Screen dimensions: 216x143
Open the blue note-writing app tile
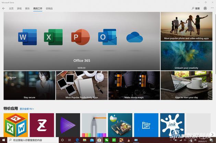[146, 125]
